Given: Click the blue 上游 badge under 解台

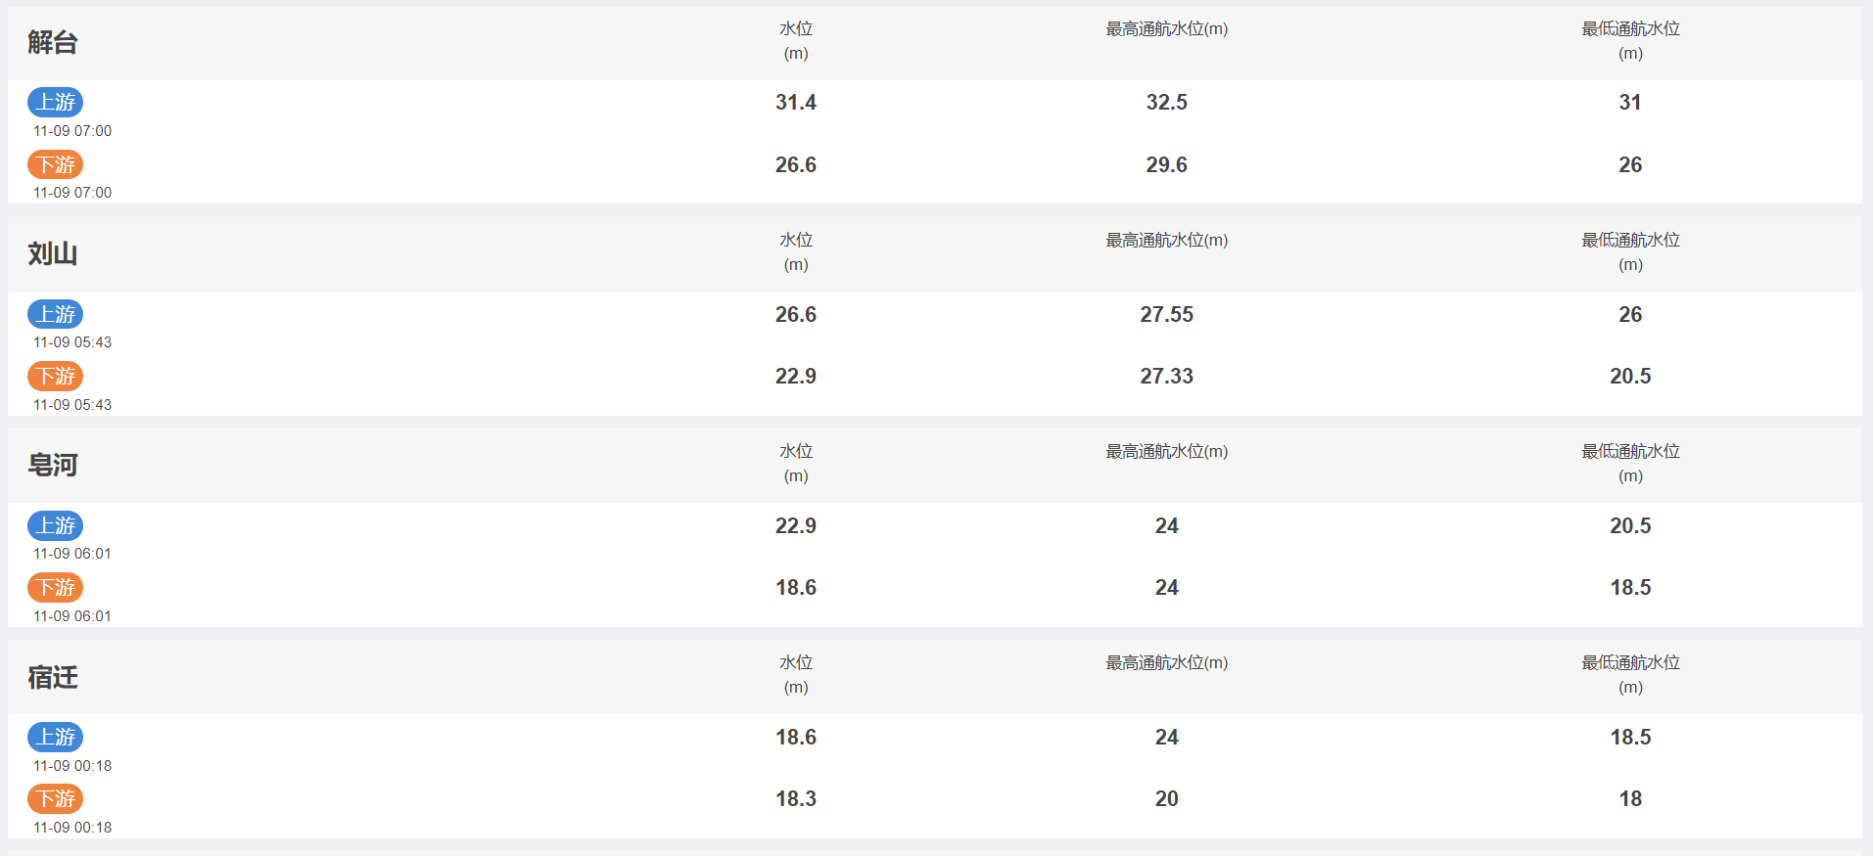Looking at the screenshot, I should 56,102.
